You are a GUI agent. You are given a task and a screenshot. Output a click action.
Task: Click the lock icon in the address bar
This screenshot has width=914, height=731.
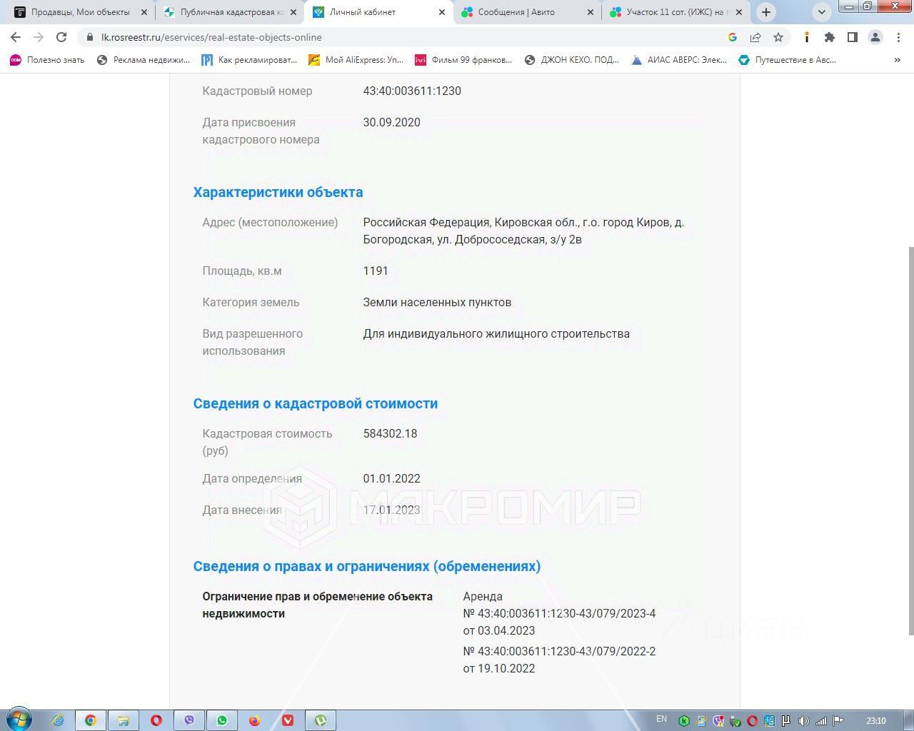(x=89, y=37)
